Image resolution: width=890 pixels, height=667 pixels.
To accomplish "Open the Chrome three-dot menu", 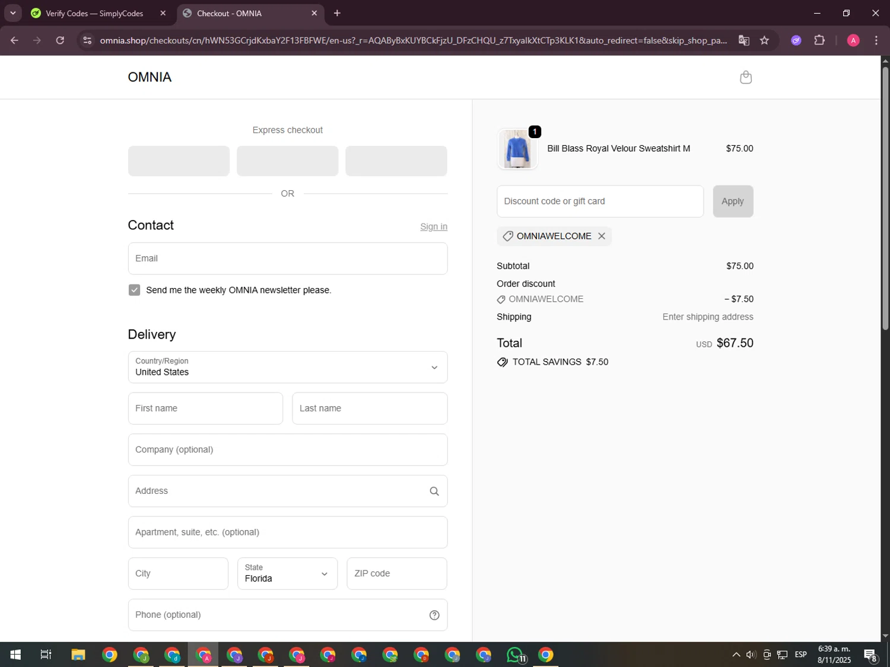I will (876, 40).
